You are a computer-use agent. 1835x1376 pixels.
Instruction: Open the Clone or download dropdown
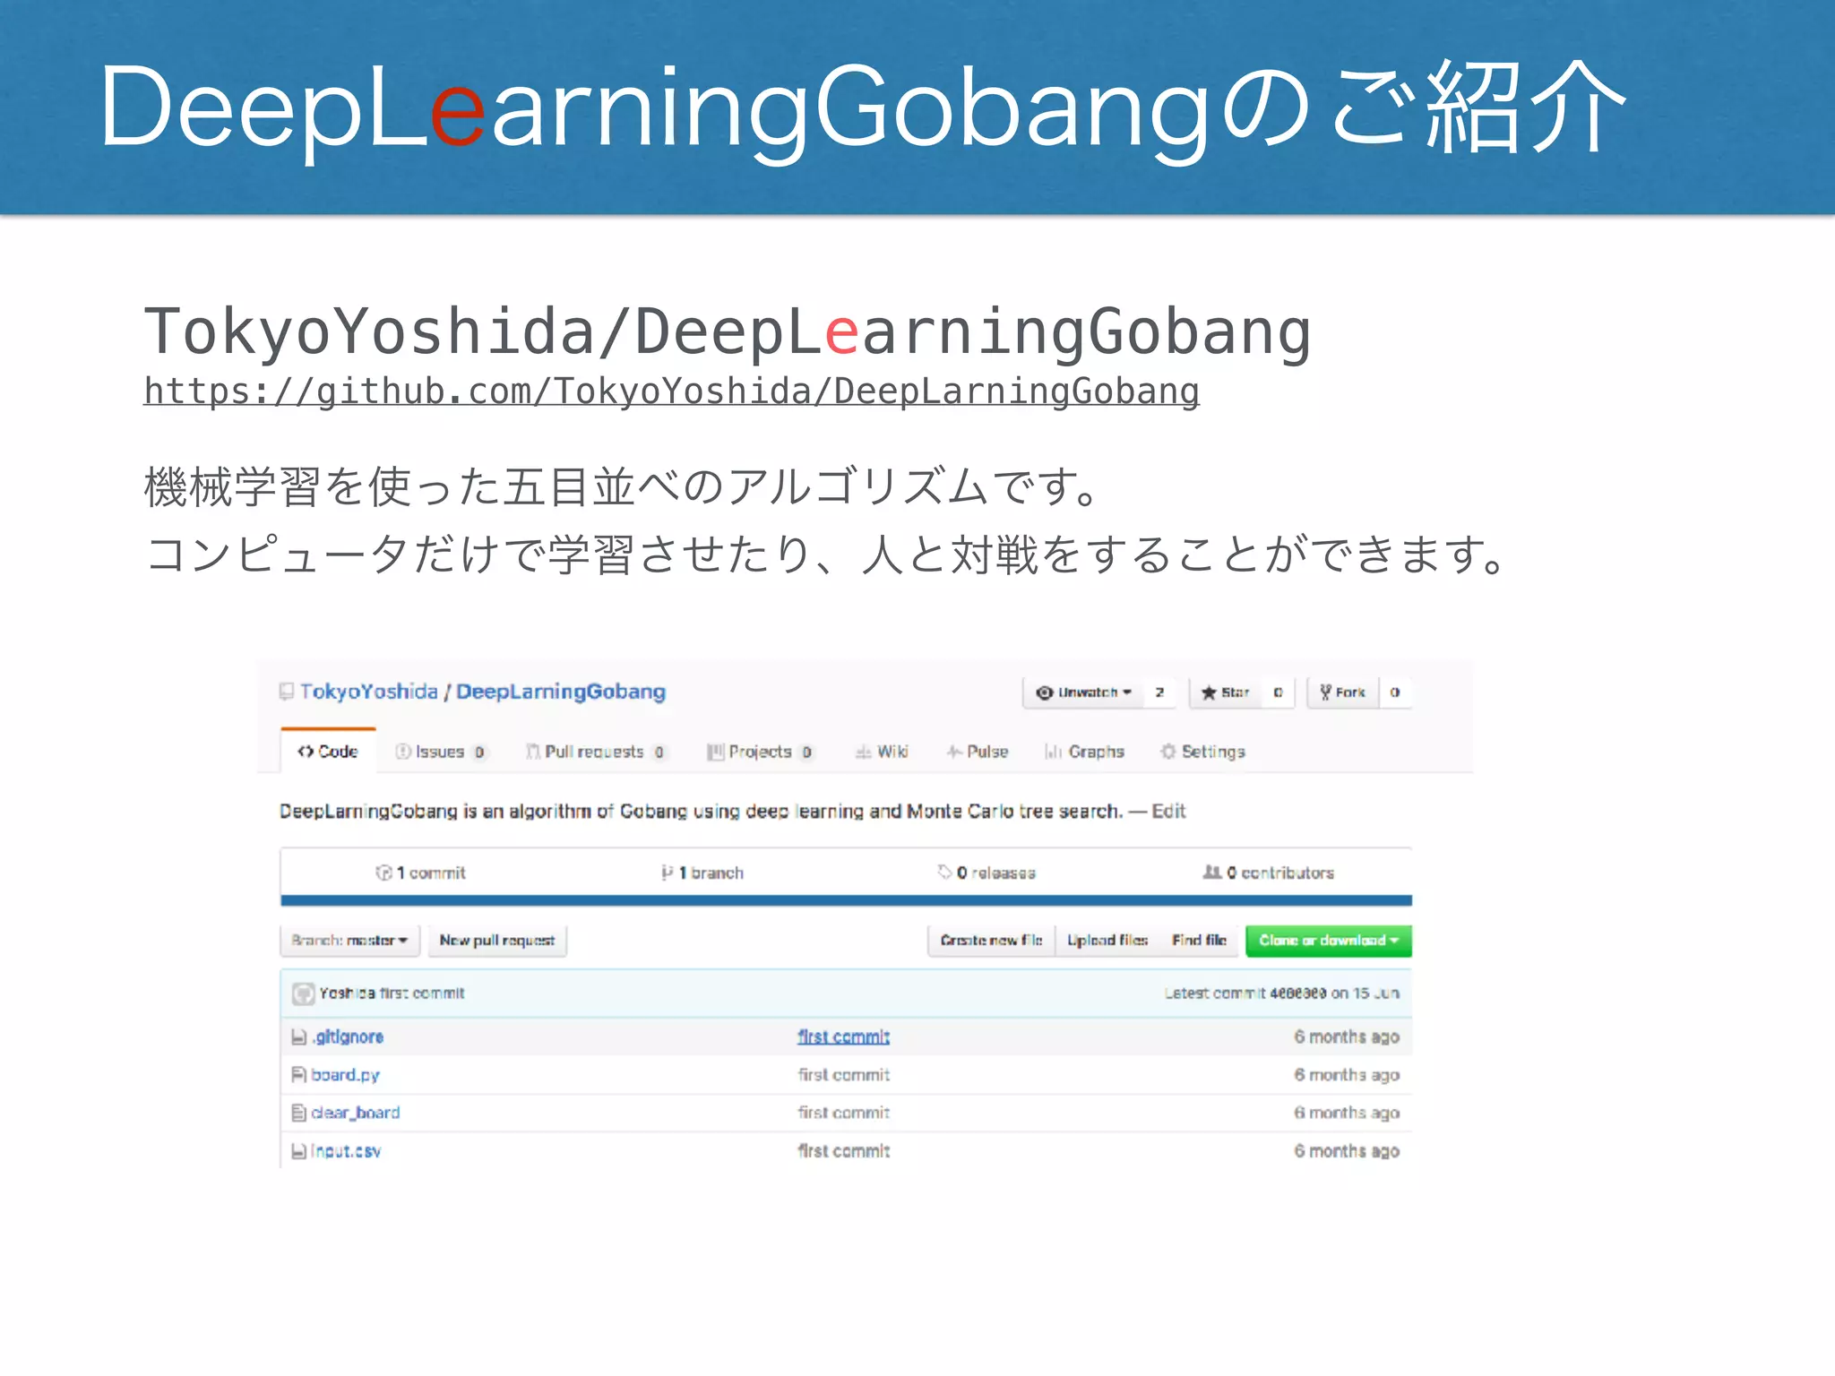click(x=1329, y=941)
